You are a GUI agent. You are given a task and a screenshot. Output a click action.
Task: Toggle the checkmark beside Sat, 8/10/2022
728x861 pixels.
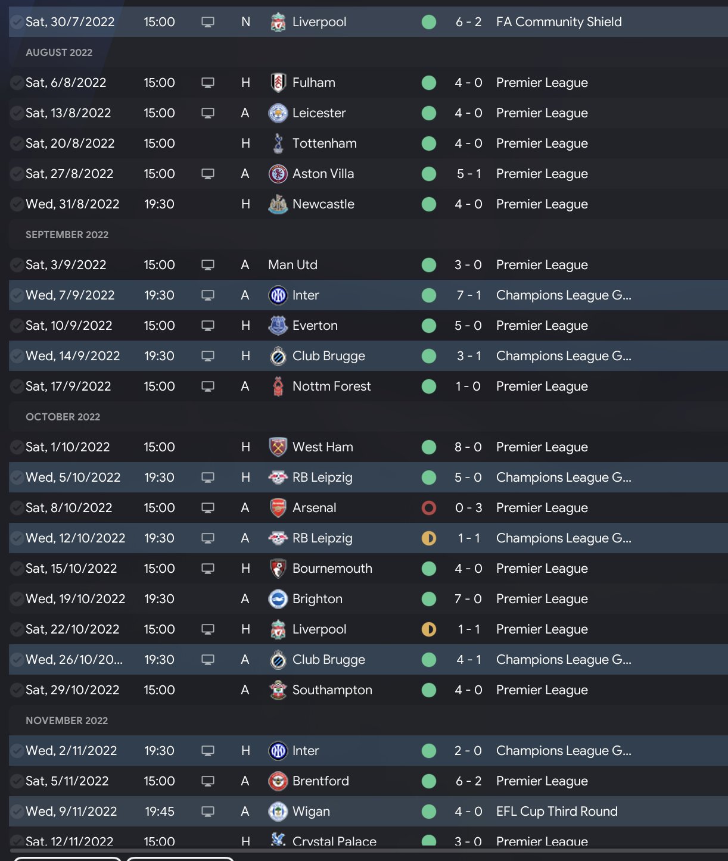coord(17,508)
